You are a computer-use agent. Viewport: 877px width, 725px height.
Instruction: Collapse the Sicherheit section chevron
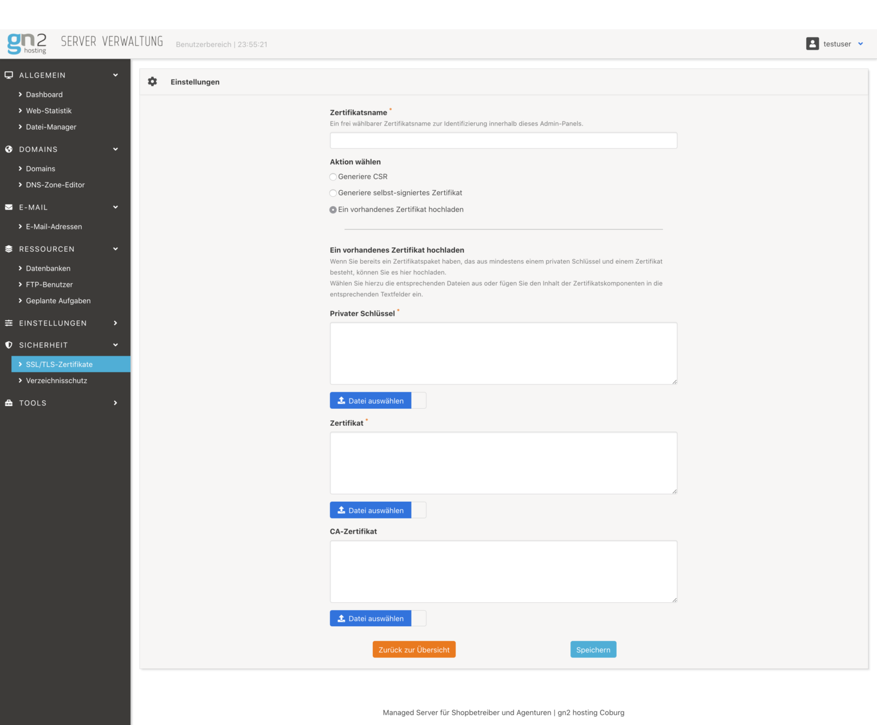click(115, 345)
